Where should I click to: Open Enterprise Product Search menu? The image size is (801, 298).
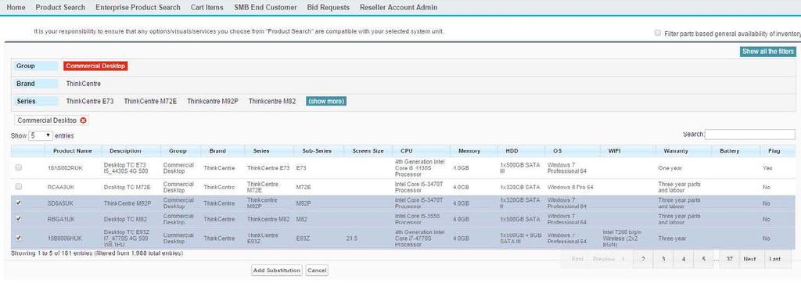tap(138, 7)
